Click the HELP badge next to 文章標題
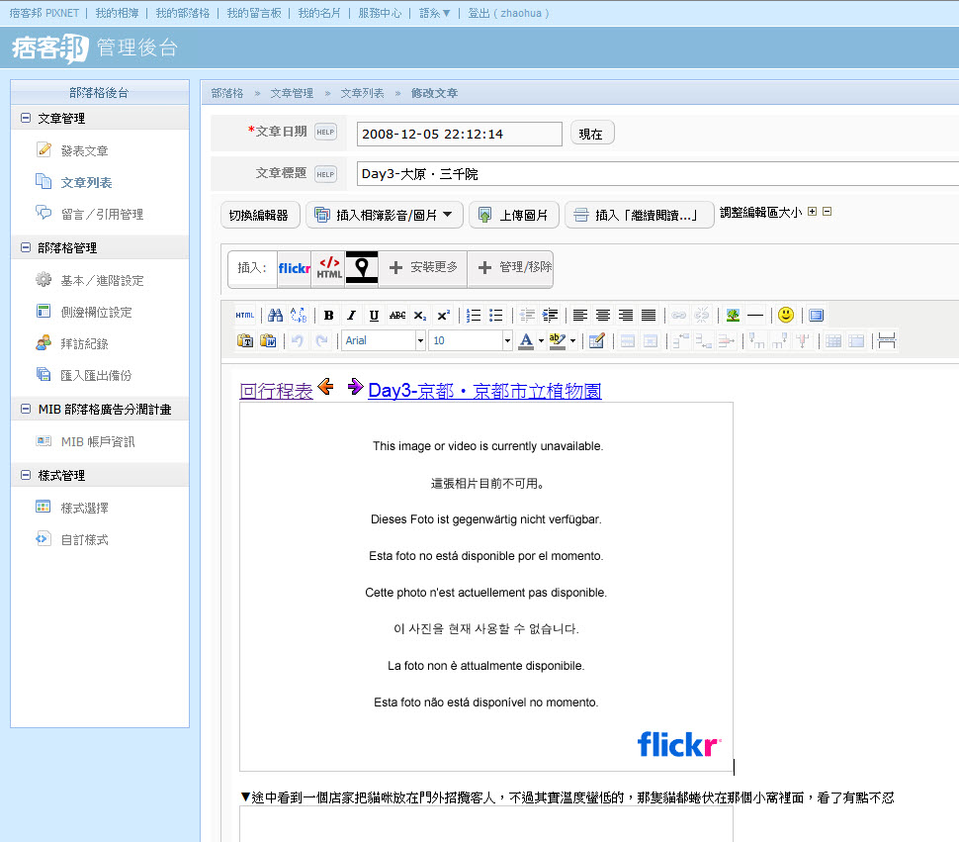The width and height of the screenshot is (959, 842). (x=325, y=174)
